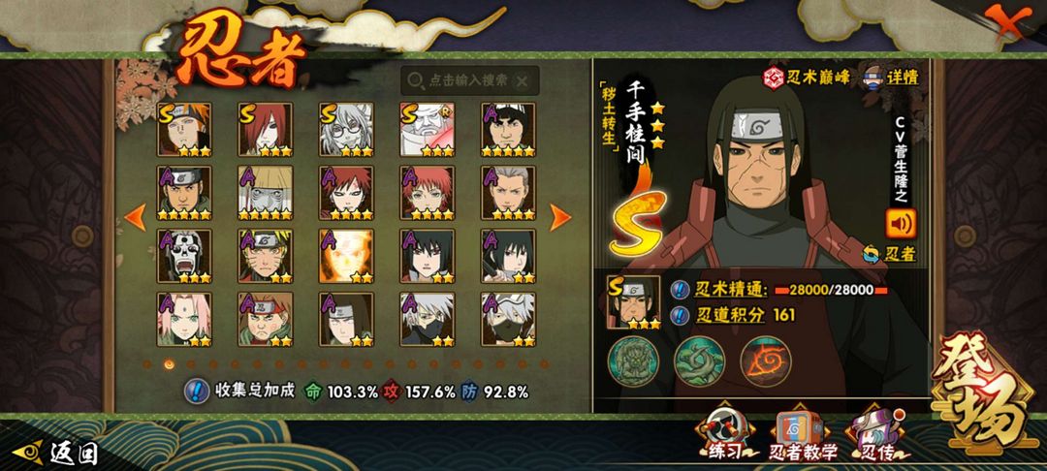This screenshot has height=471, width=1047.
Task: Open the 忍传 scroll icon
Action: click(x=876, y=435)
